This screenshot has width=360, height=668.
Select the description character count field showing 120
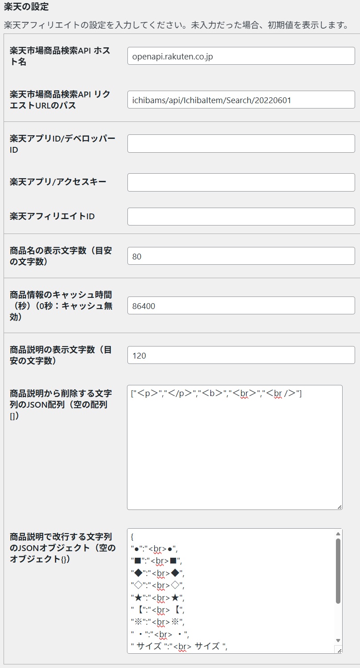[x=241, y=355]
